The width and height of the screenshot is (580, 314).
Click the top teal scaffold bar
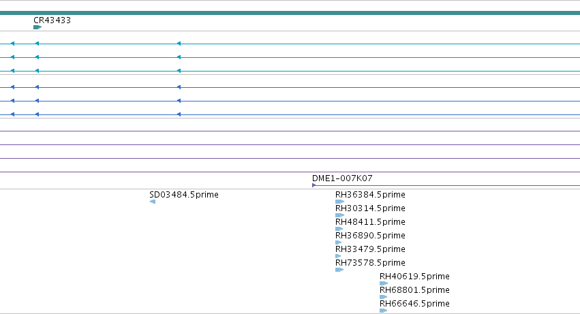coord(290,13)
